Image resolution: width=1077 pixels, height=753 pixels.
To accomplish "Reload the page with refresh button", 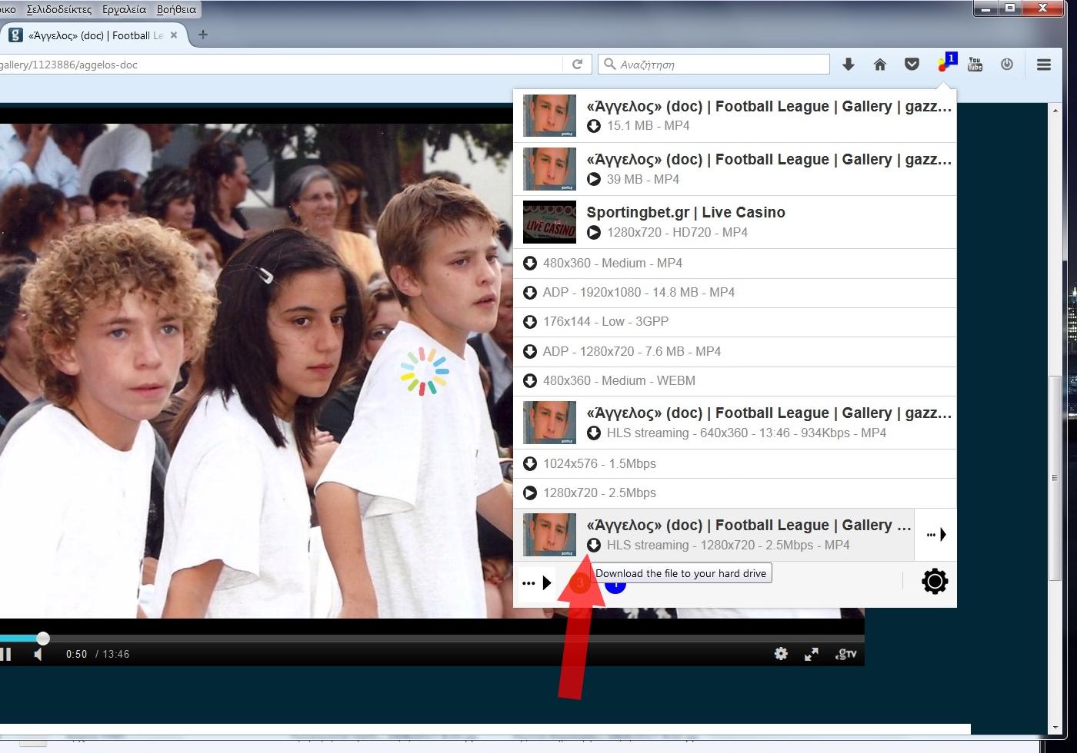I will click(x=577, y=65).
